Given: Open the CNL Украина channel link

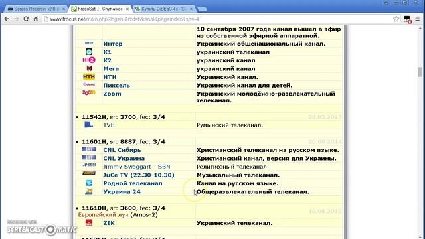Looking at the screenshot, I should 124,158.
